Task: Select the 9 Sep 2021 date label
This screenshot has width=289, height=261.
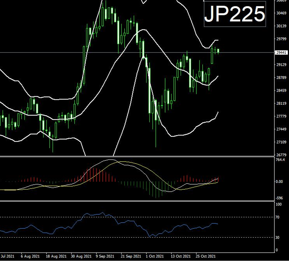Action: coord(105,256)
